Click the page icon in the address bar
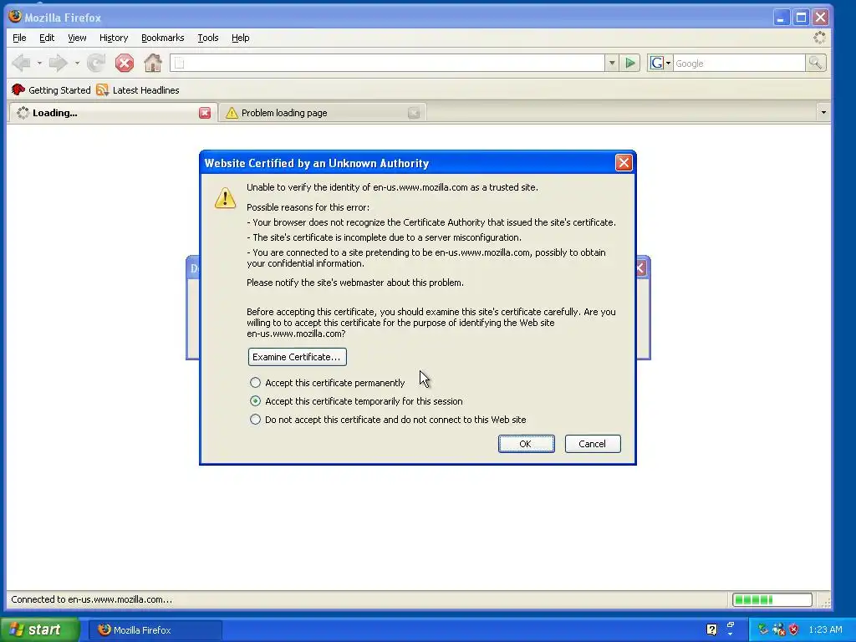This screenshot has height=642, width=856. point(180,64)
